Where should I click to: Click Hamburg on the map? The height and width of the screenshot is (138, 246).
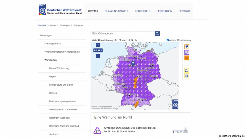[134, 56]
